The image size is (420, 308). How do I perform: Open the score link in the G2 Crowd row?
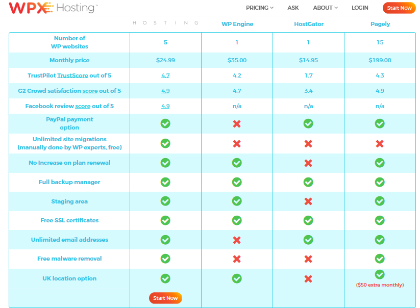tap(90, 91)
